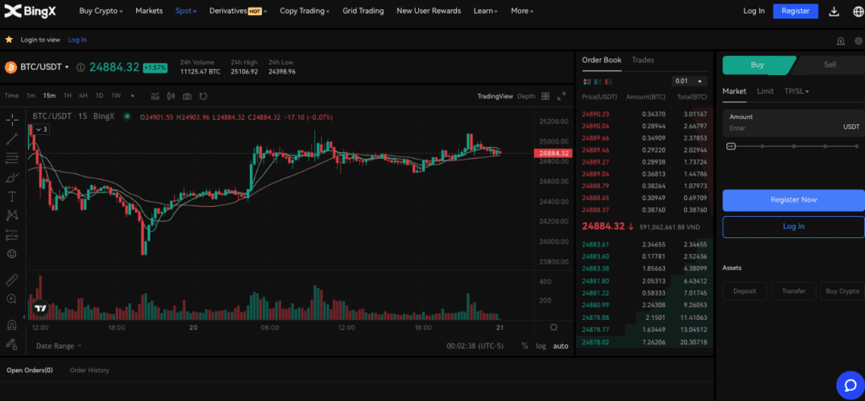Select the ruler measure tool

click(x=12, y=280)
